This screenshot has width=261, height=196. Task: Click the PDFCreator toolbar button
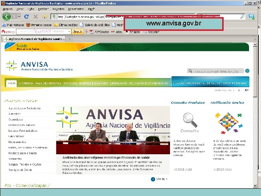pyautogui.click(x=99, y=32)
